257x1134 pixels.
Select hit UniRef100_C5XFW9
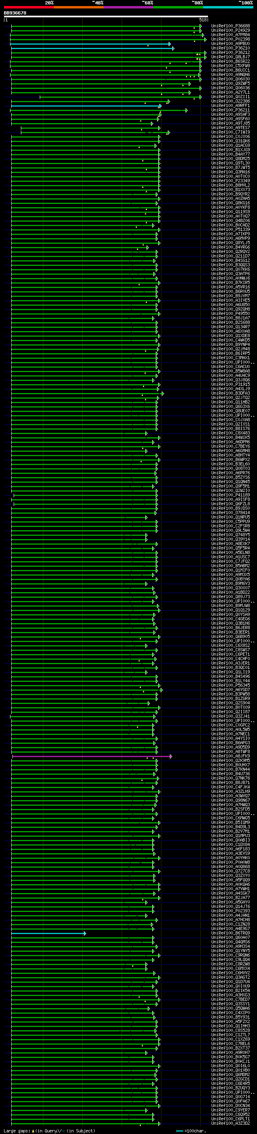point(230,66)
